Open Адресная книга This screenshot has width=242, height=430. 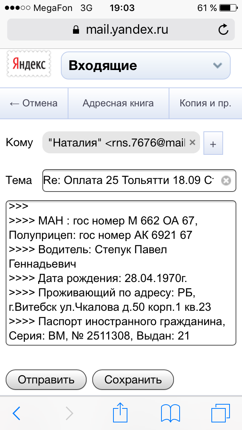pyautogui.click(x=118, y=103)
